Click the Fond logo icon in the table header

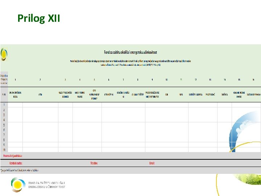pos(4,54)
